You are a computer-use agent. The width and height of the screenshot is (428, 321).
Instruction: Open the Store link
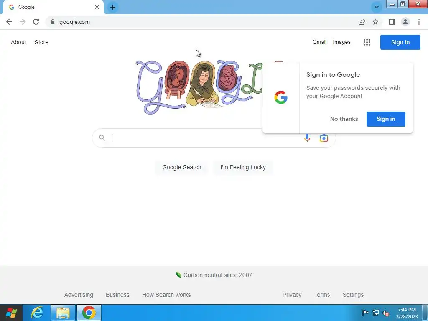pos(41,42)
